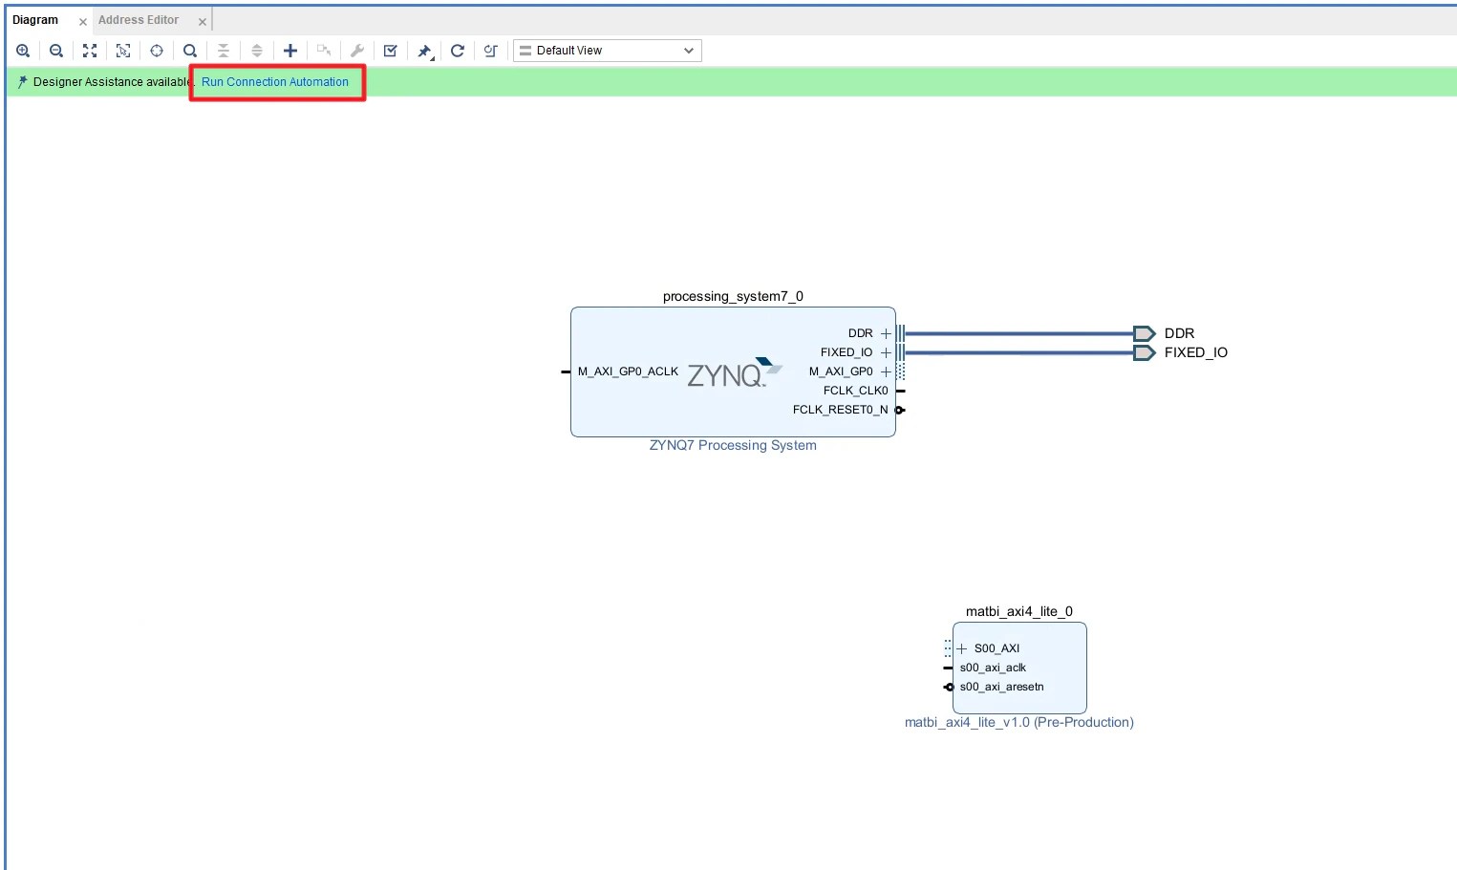1457x870 pixels.
Task: Close the Address Editor tab
Action: 203,21
